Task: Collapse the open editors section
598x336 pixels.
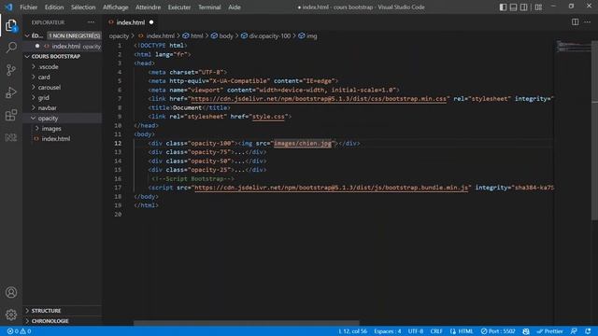Action: (x=27, y=35)
